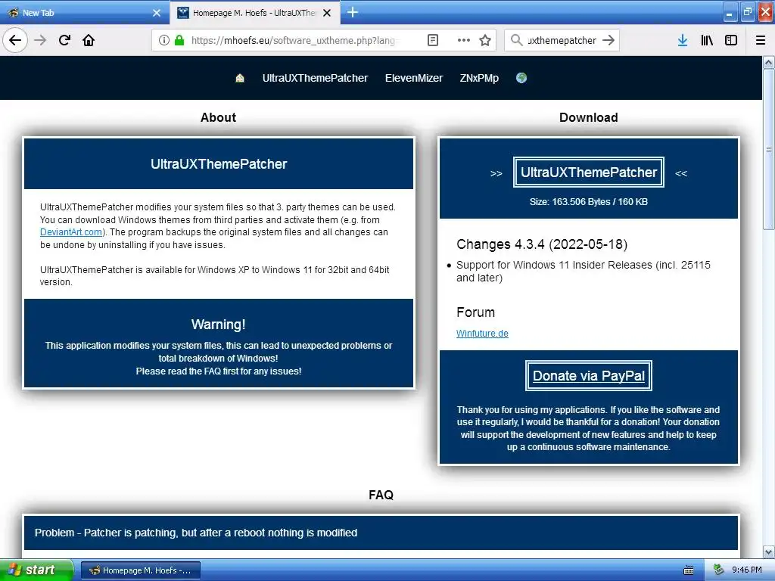Open UltraUXThemePatcher in site navigation
Screen dimensions: 775x581
click(315, 78)
